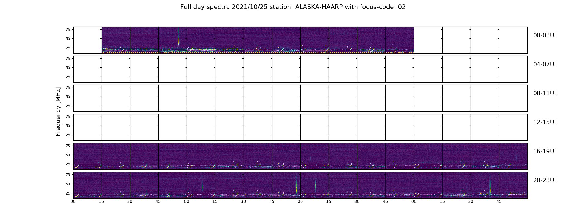Viewport: 586px width, 223px height.
Task: Click the 75 tick of the 00-03UT row
Action: point(68,30)
